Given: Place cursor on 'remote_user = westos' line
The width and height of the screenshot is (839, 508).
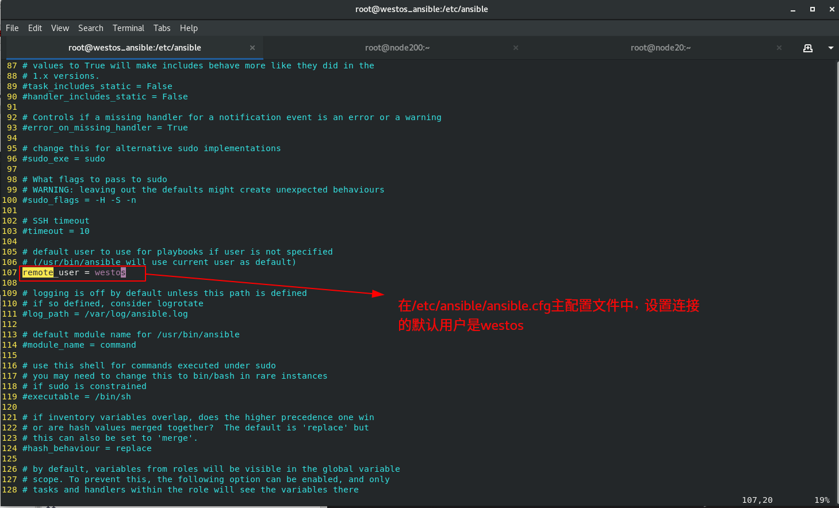Looking at the screenshot, I should tap(74, 272).
